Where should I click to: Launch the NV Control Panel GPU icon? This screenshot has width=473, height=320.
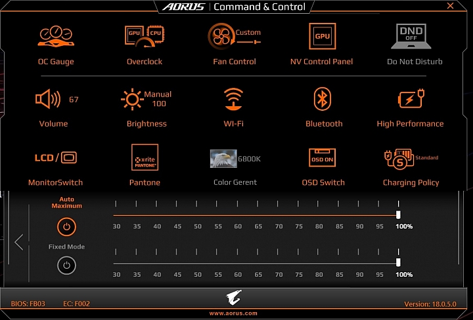point(322,36)
